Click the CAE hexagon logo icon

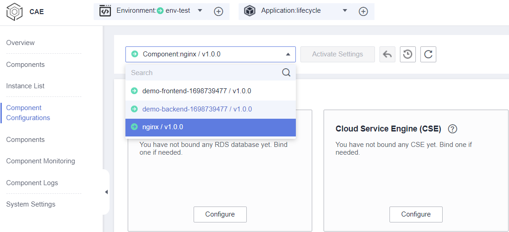pos(15,12)
